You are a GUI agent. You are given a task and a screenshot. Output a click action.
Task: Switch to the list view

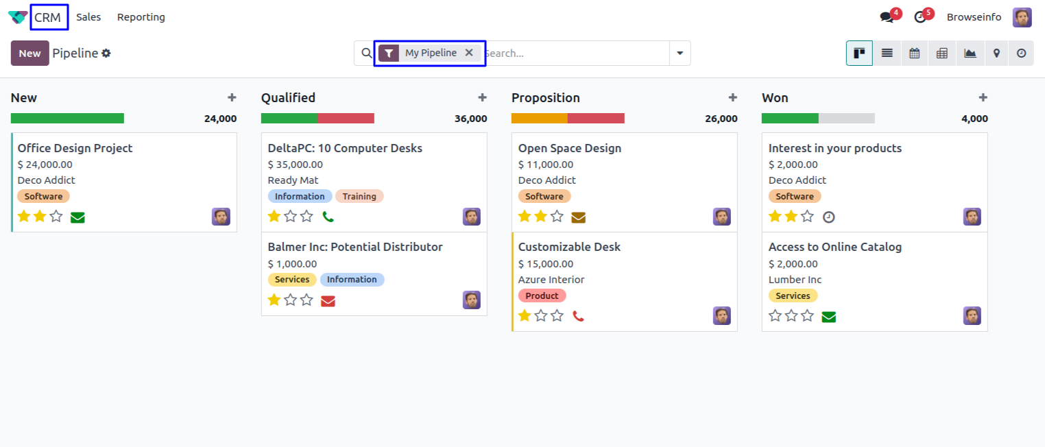click(887, 53)
